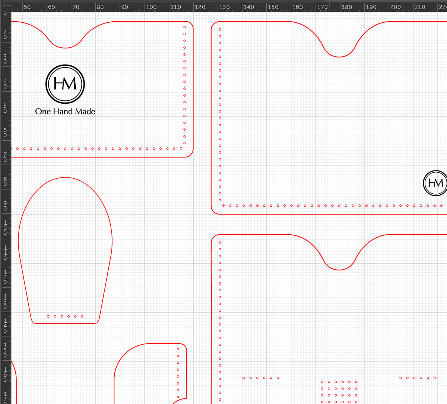Click the 130 mark on the horizontal ruler

point(224,7)
